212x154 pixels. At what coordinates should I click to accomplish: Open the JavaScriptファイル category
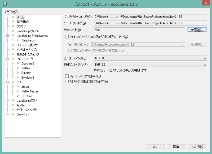28,31
